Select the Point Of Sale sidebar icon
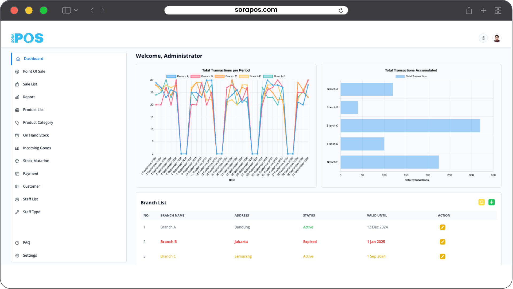Image resolution: width=513 pixels, height=289 pixels. pos(17,71)
